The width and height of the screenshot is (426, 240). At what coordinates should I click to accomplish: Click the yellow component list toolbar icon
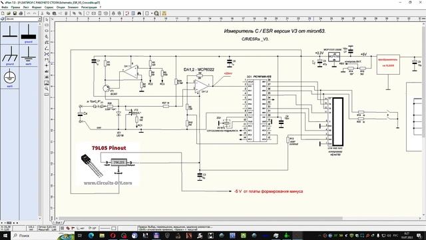coord(164,13)
